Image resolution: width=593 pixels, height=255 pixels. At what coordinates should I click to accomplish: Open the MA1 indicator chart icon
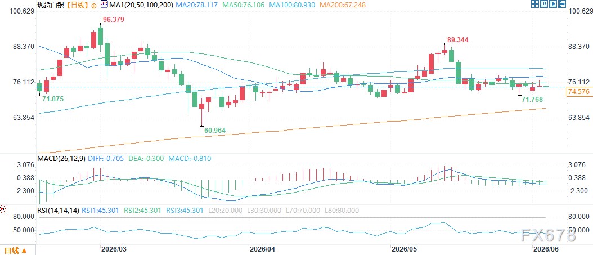tap(104, 5)
